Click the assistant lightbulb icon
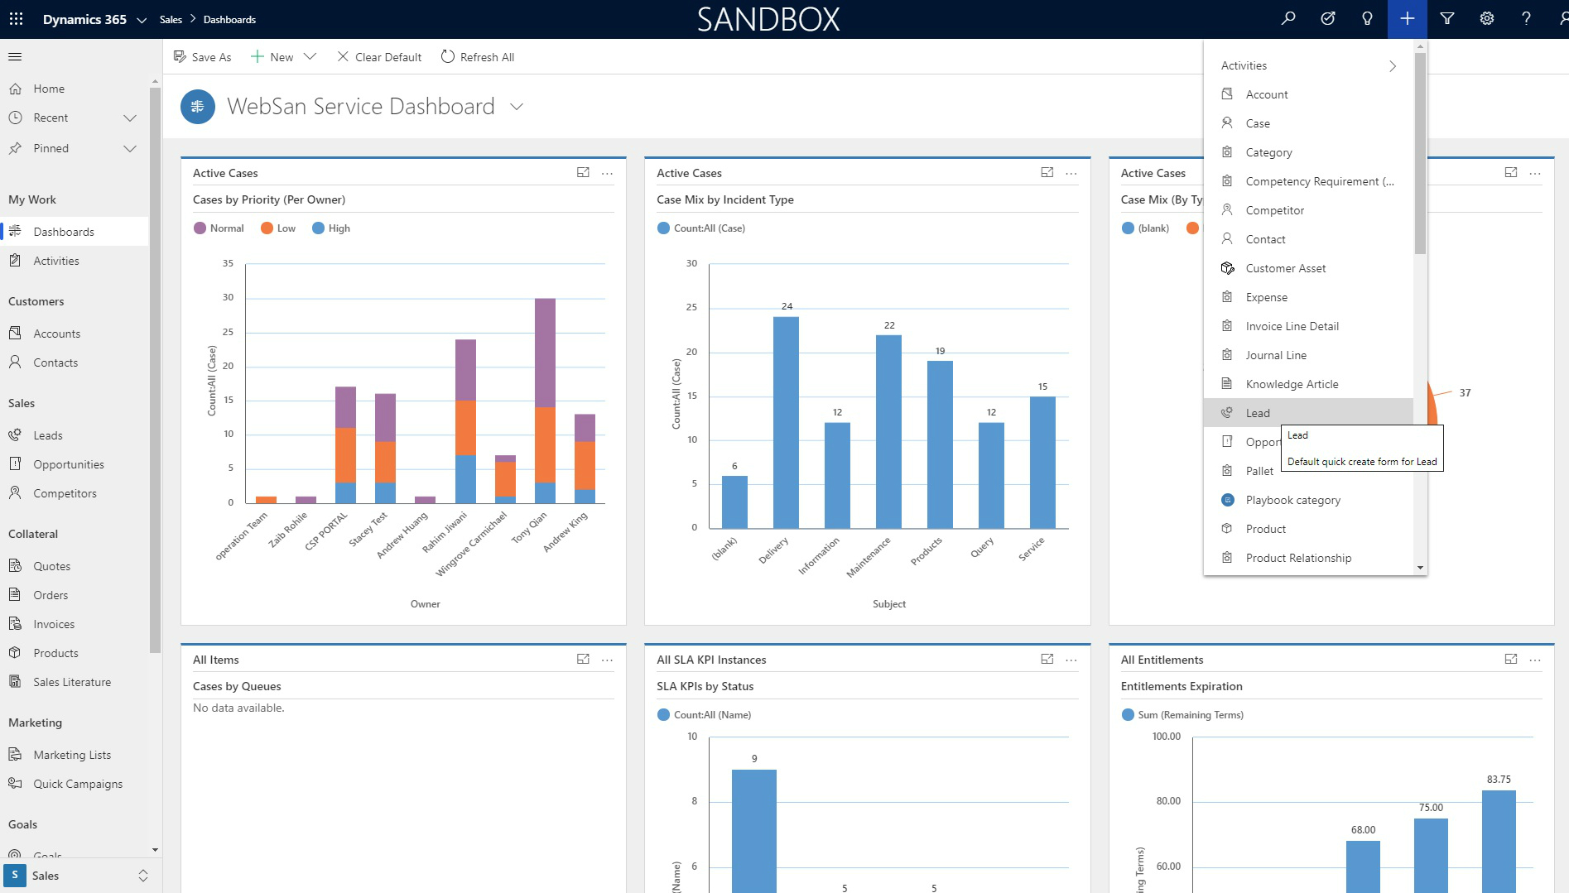1569x893 pixels. 1367,18
